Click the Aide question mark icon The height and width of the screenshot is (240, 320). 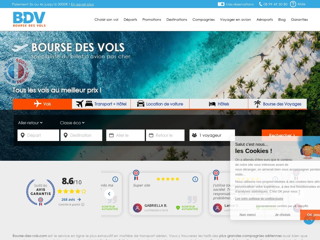tap(293, 4)
